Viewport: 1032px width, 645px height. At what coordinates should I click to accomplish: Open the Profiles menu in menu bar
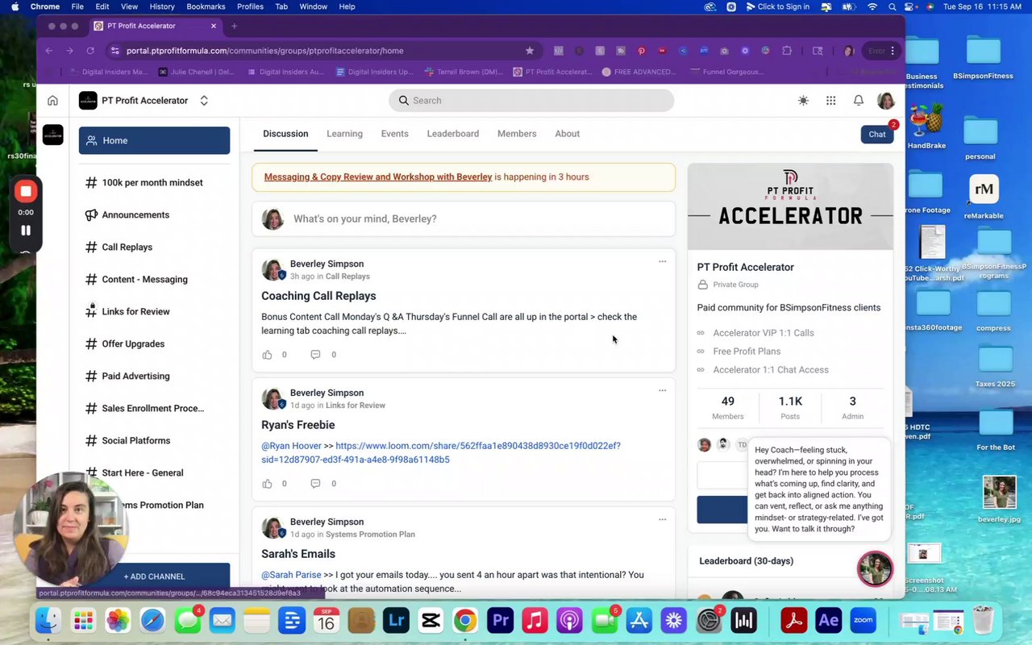click(x=250, y=6)
